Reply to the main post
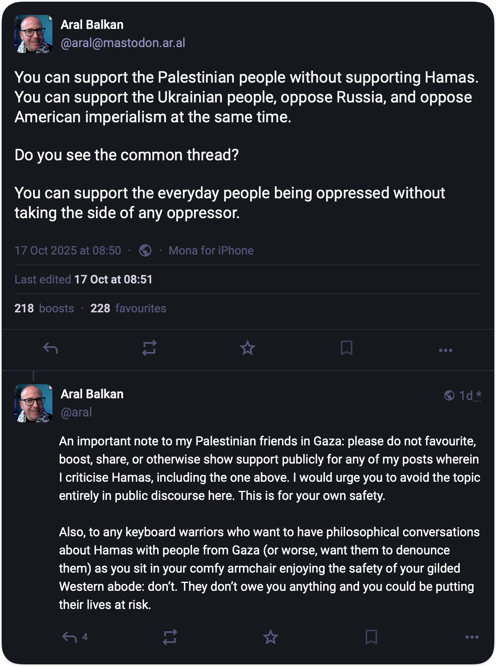The width and height of the screenshot is (496, 666). 50,348
